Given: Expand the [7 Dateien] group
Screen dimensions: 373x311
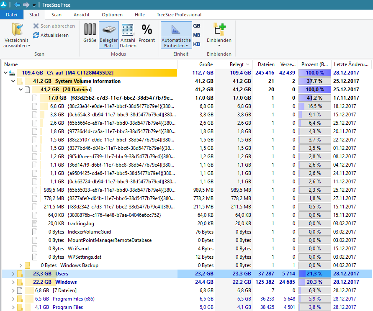Looking at the screenshot, I should (13, 290).
